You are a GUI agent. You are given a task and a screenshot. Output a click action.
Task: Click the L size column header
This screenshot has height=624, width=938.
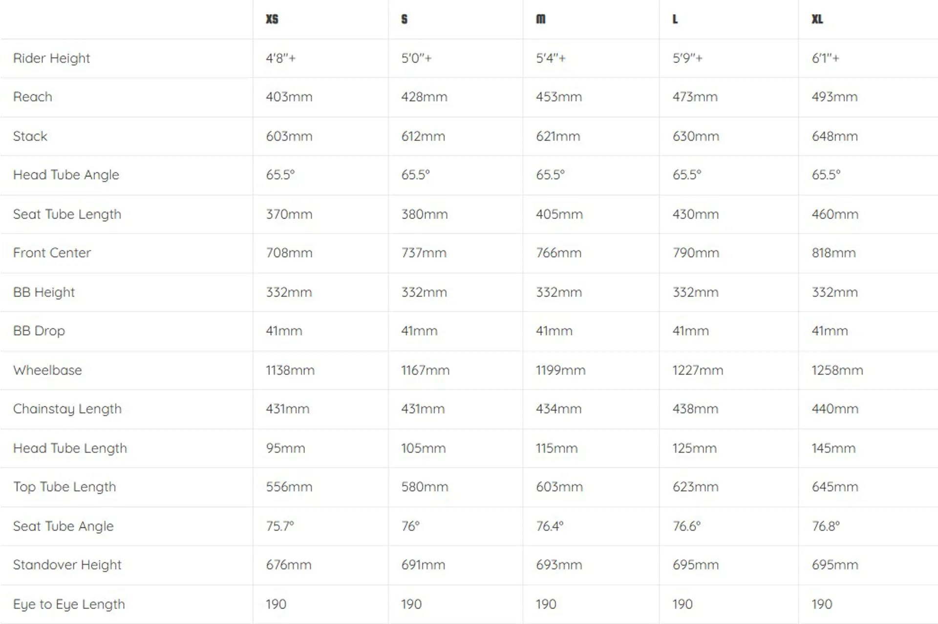675,19
